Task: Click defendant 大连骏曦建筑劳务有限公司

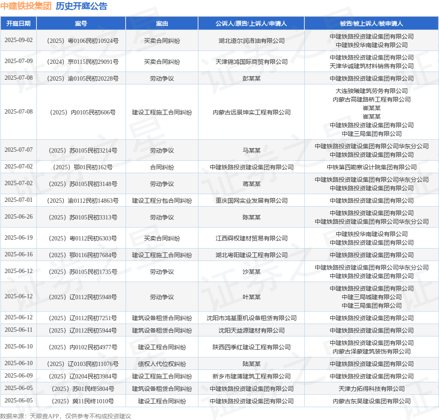Action: [372, 91]
